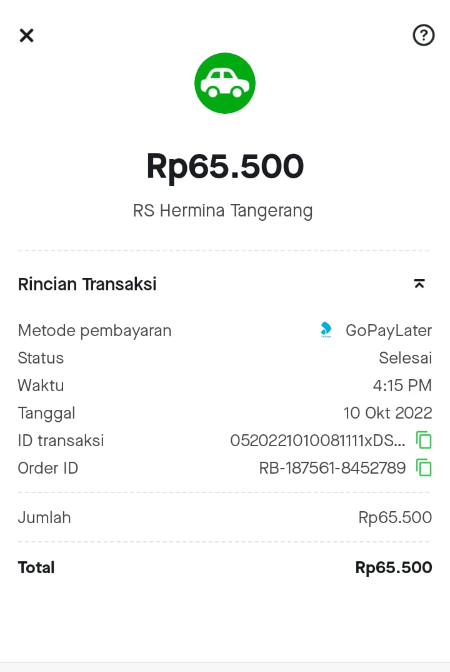Collapse the Rincian Transaksi section

419,284
